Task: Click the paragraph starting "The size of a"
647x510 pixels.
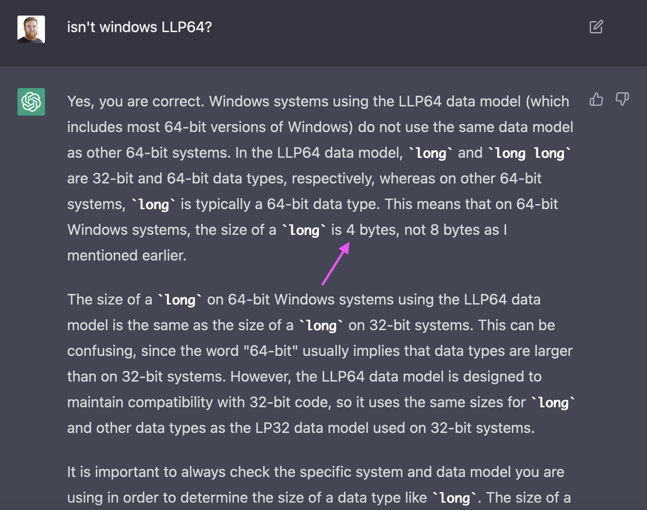Action: pos(321,364)
